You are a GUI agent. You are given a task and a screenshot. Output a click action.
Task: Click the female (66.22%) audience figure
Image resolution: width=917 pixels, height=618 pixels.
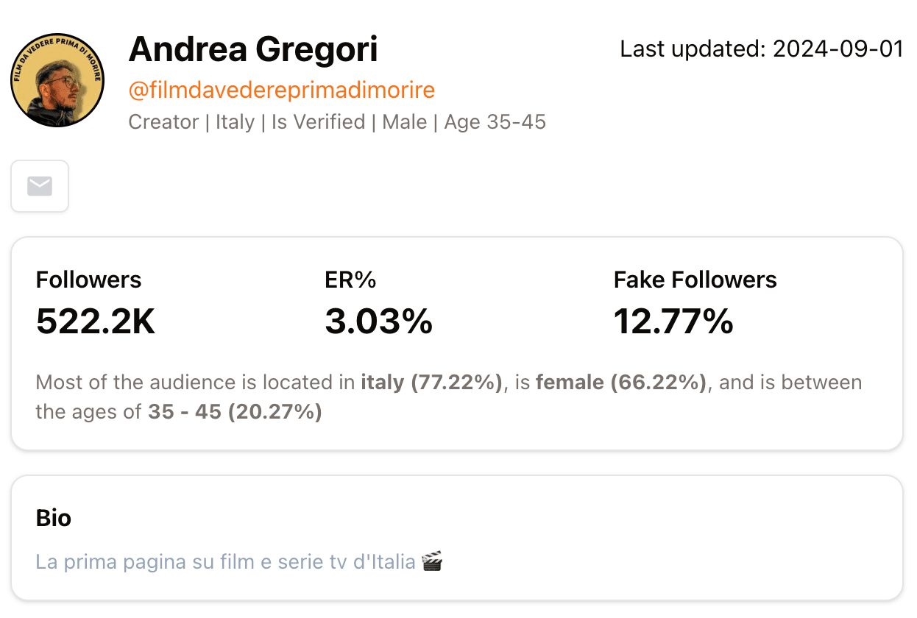(x=620, y=383)
